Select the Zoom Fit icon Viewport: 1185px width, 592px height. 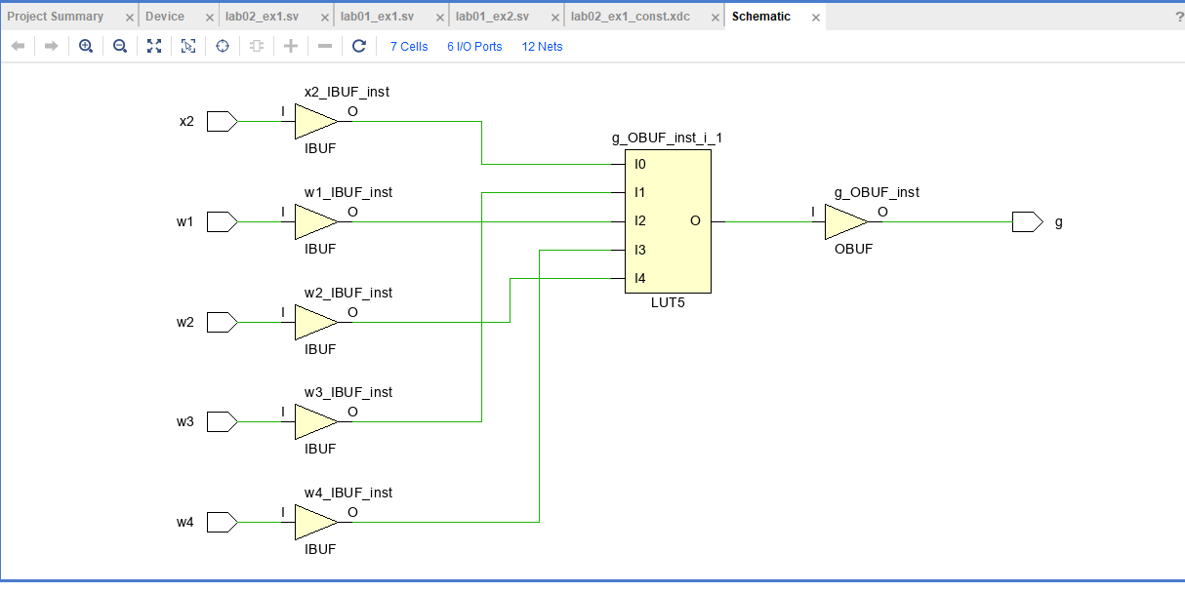tap(153, 45)
